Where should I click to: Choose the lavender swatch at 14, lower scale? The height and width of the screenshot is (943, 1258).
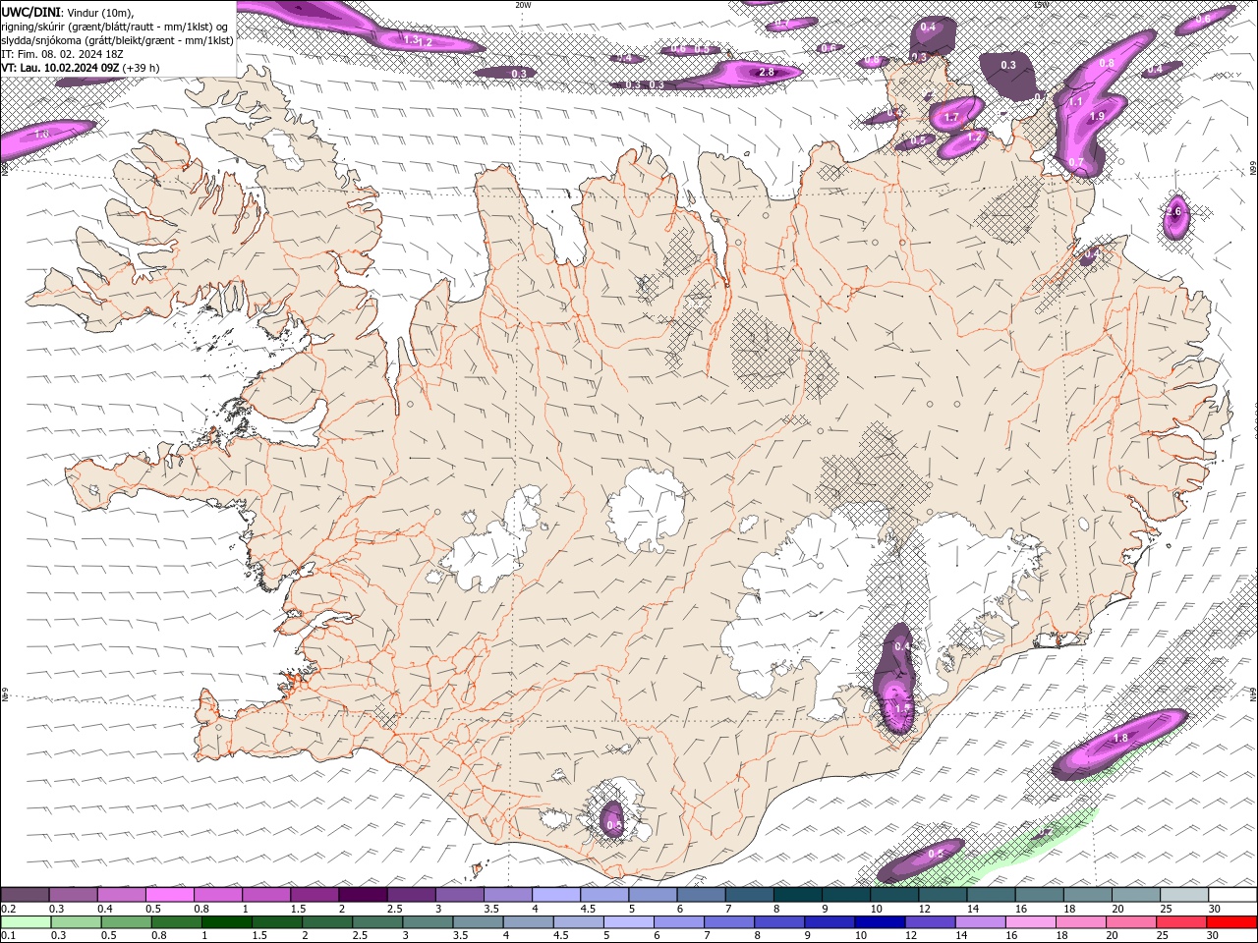980,922
